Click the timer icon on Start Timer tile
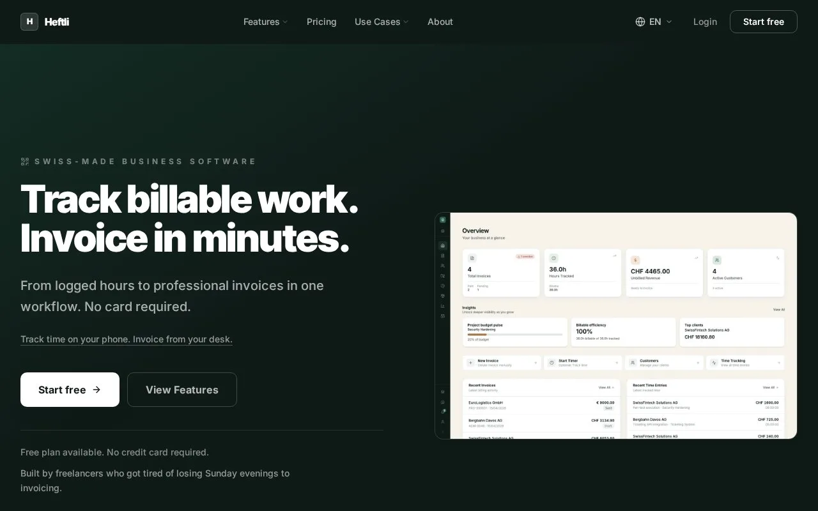 [x=552, y=362]
